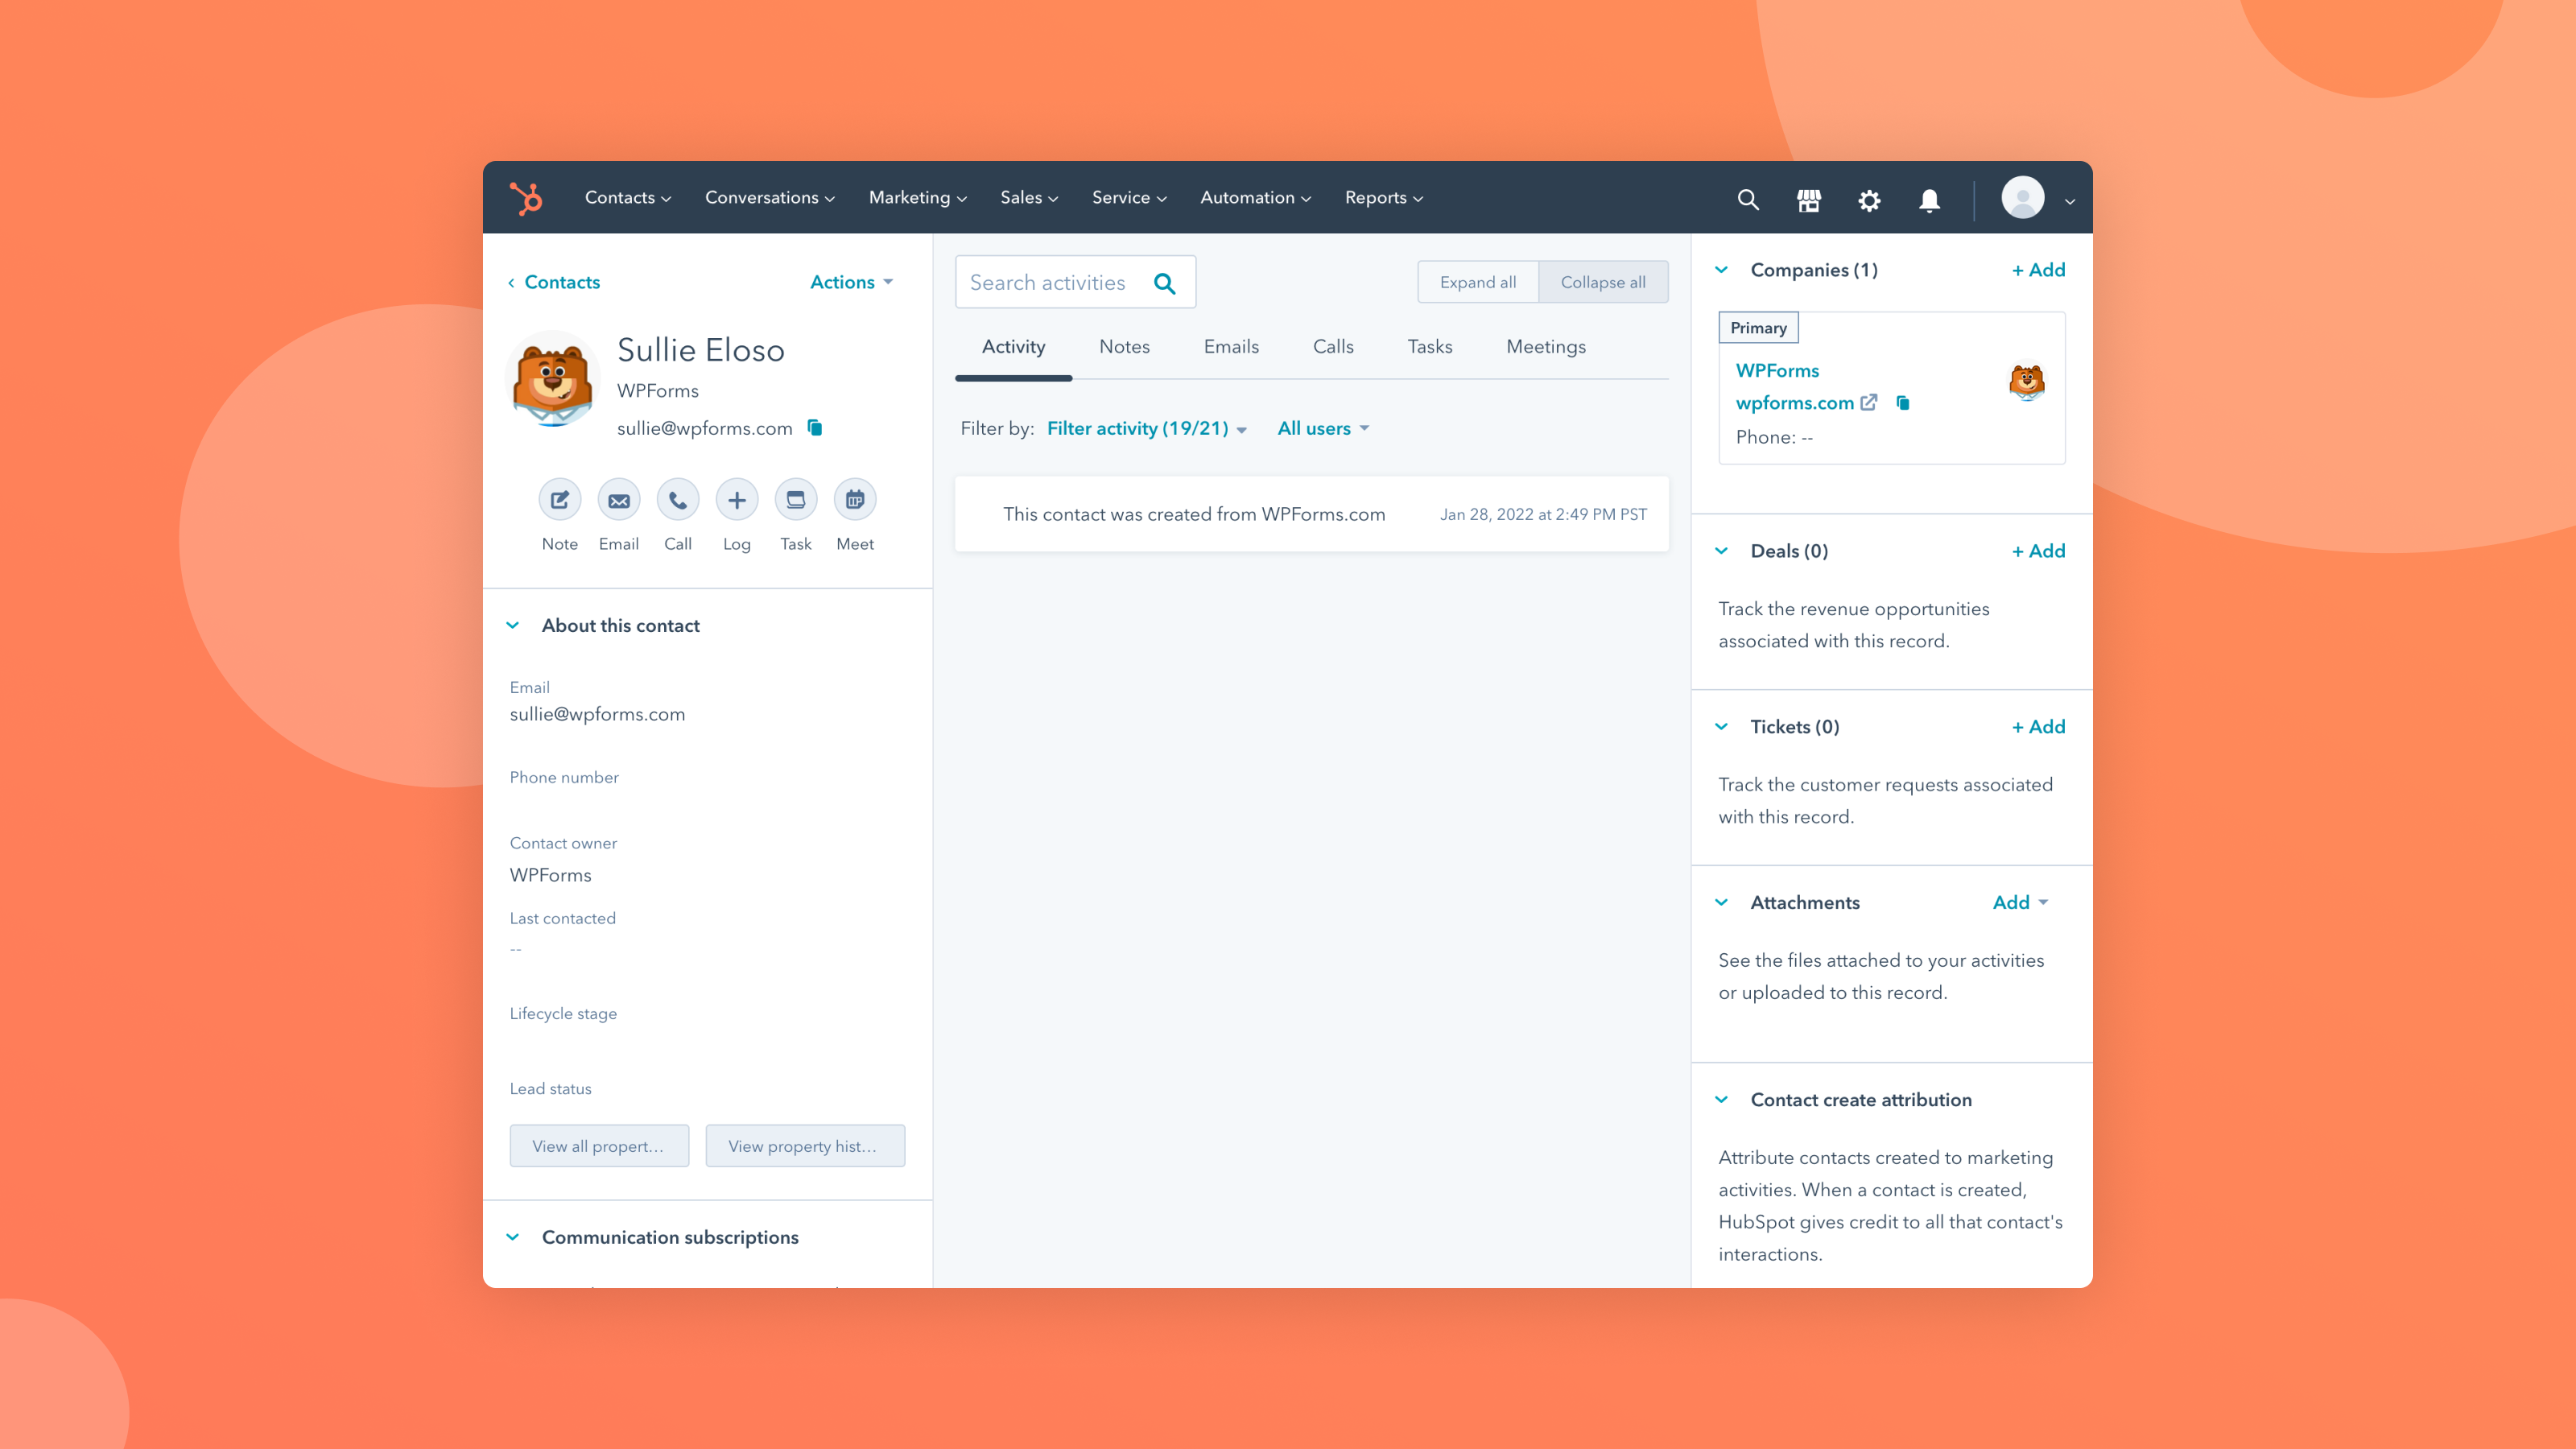Click the Email envelope icon
This screenshot has height=1449, width=2576.
[618, 500]
